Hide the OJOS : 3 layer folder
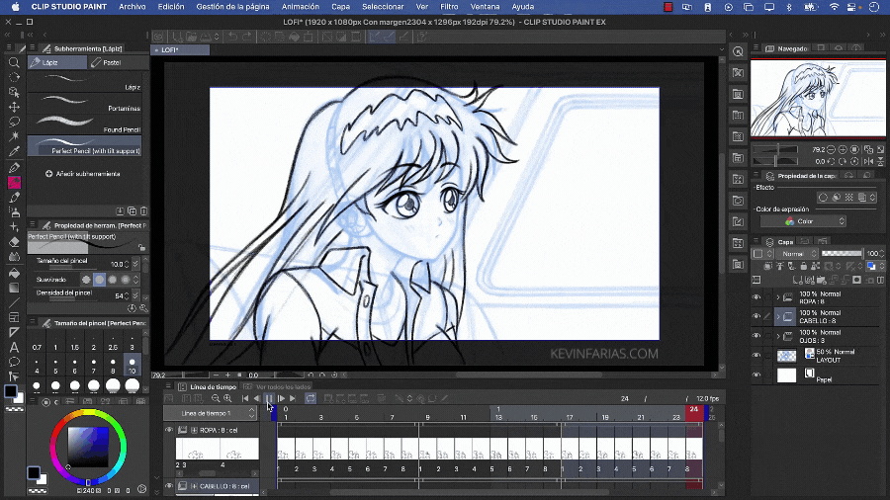This screenshot has height=500, width=890. [756, 336]
